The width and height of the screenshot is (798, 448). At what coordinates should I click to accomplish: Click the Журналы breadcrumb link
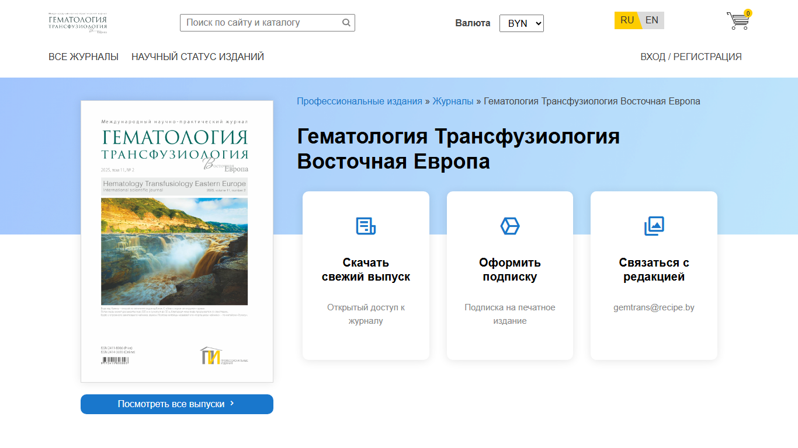pos(453,101)
